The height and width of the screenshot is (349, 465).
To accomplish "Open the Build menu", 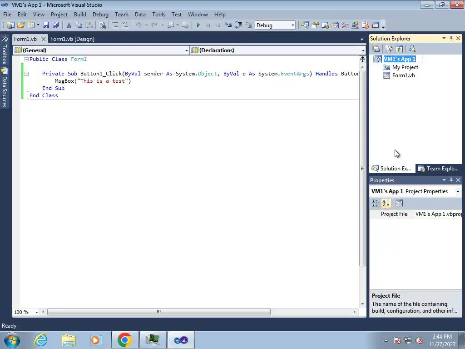I will coord(80,14).
